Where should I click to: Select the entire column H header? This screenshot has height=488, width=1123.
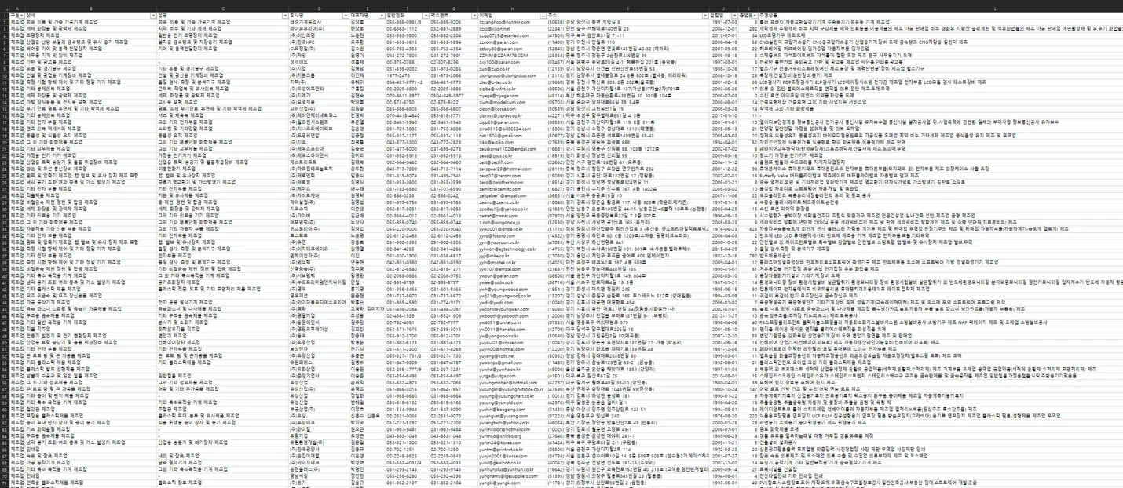512,9
